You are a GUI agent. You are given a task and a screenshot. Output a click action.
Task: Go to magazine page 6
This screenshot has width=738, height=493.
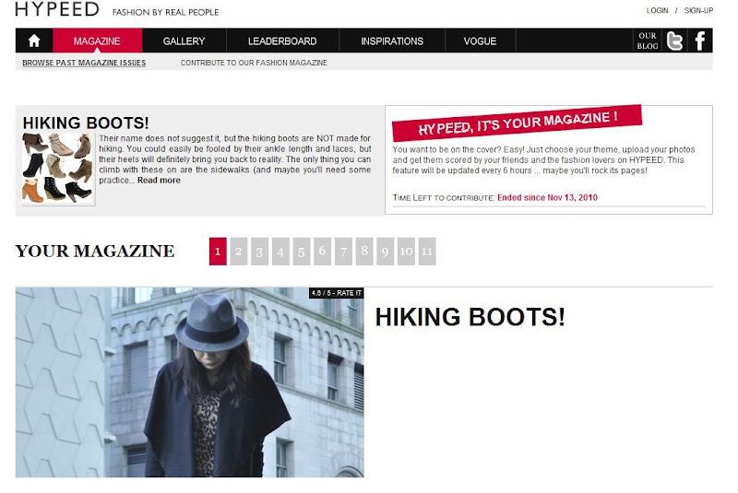coord(322,252)
